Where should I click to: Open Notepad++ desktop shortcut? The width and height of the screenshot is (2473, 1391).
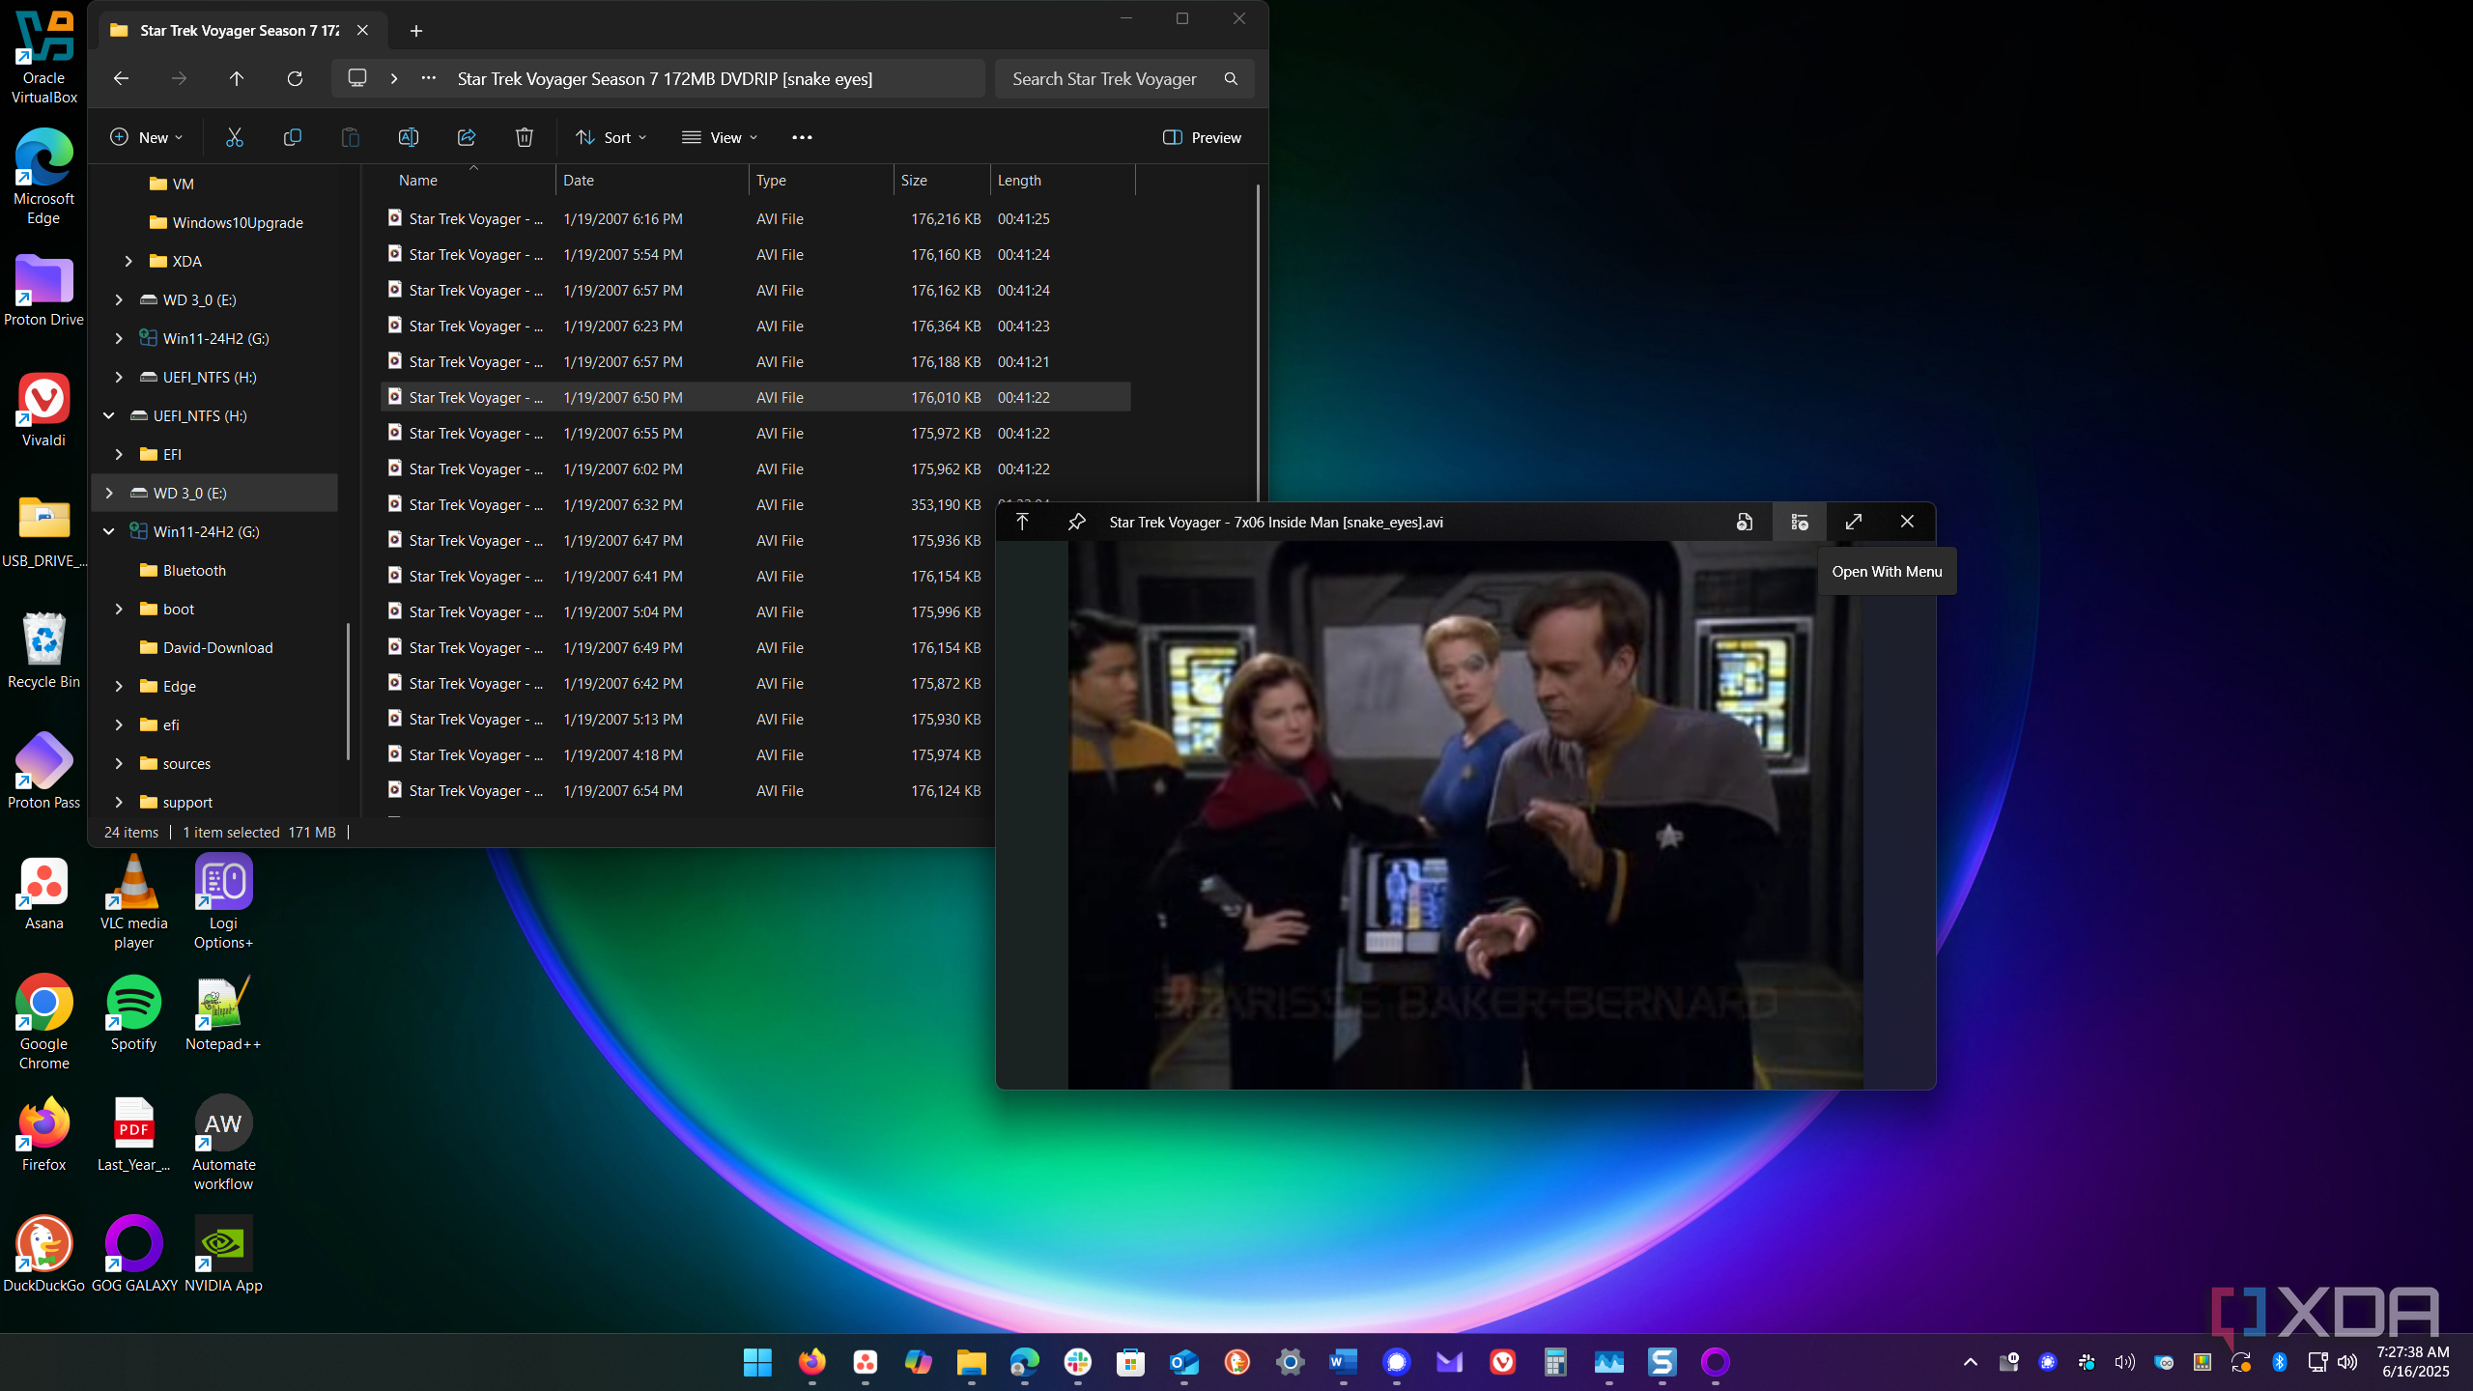point(223,1013)
